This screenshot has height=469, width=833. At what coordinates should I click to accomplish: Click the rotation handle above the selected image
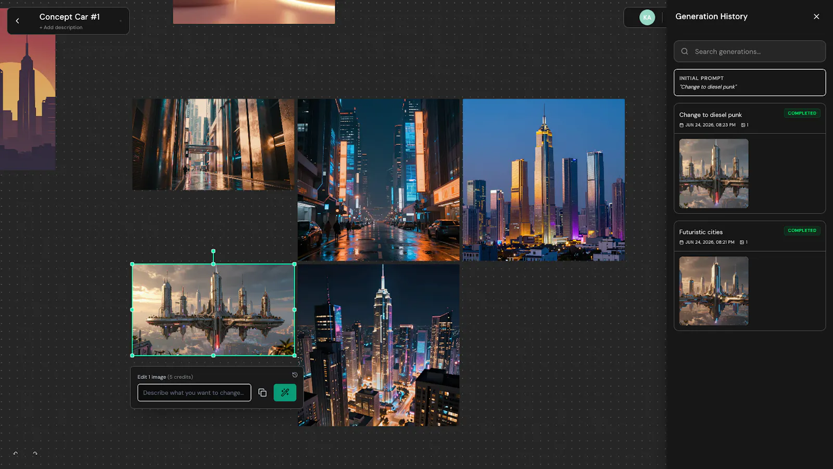point(213,251)
